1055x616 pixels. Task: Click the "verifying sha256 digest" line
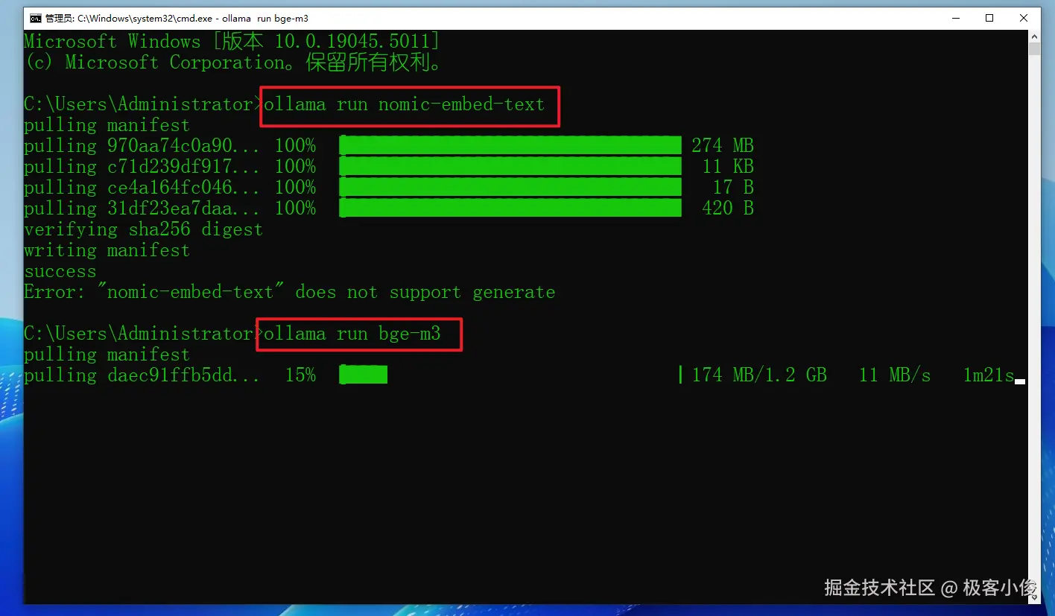[143, 229]
